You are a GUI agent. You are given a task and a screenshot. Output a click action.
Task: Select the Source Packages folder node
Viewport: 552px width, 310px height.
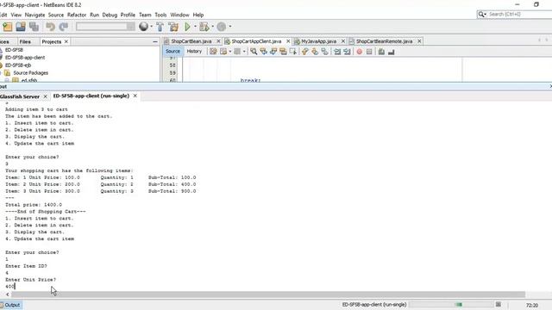pos(31,72)
